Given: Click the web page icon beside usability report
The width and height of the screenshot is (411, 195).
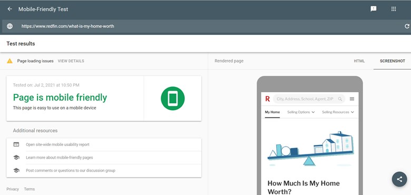Looking at the screenshot, I should pyautogui.click(x=16, y=144).
